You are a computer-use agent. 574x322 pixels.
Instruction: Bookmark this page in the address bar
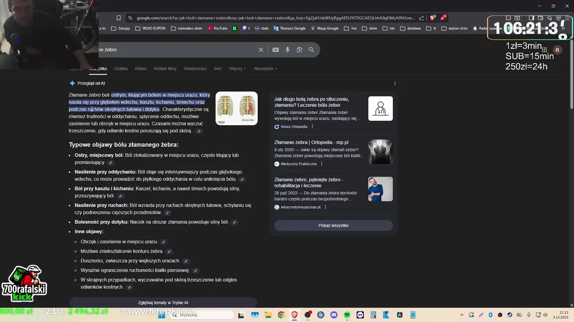pyautogui.click(x=118, y=18)
